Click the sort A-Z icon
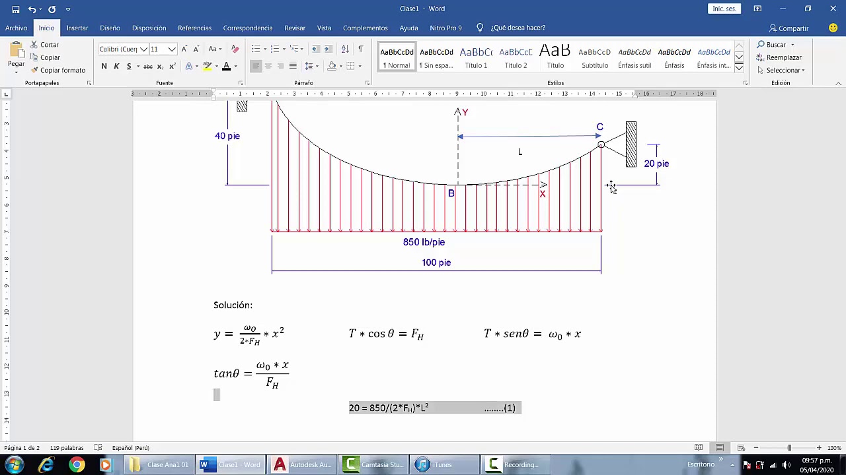This screenshot has height=475, width=846. [x=345, y=49]
